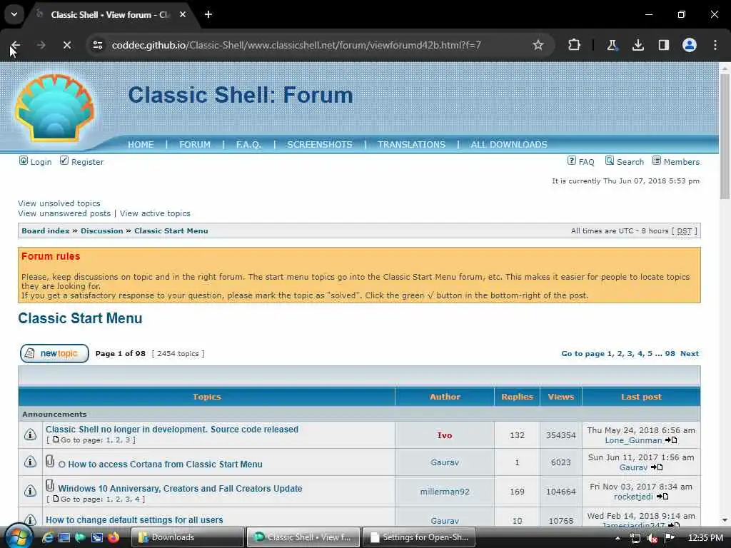Go to page 5 of topics

pos(650,354)
